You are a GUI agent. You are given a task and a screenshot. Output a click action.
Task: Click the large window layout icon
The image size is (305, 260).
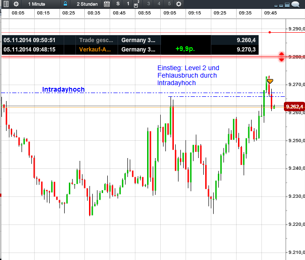(287, 5)
